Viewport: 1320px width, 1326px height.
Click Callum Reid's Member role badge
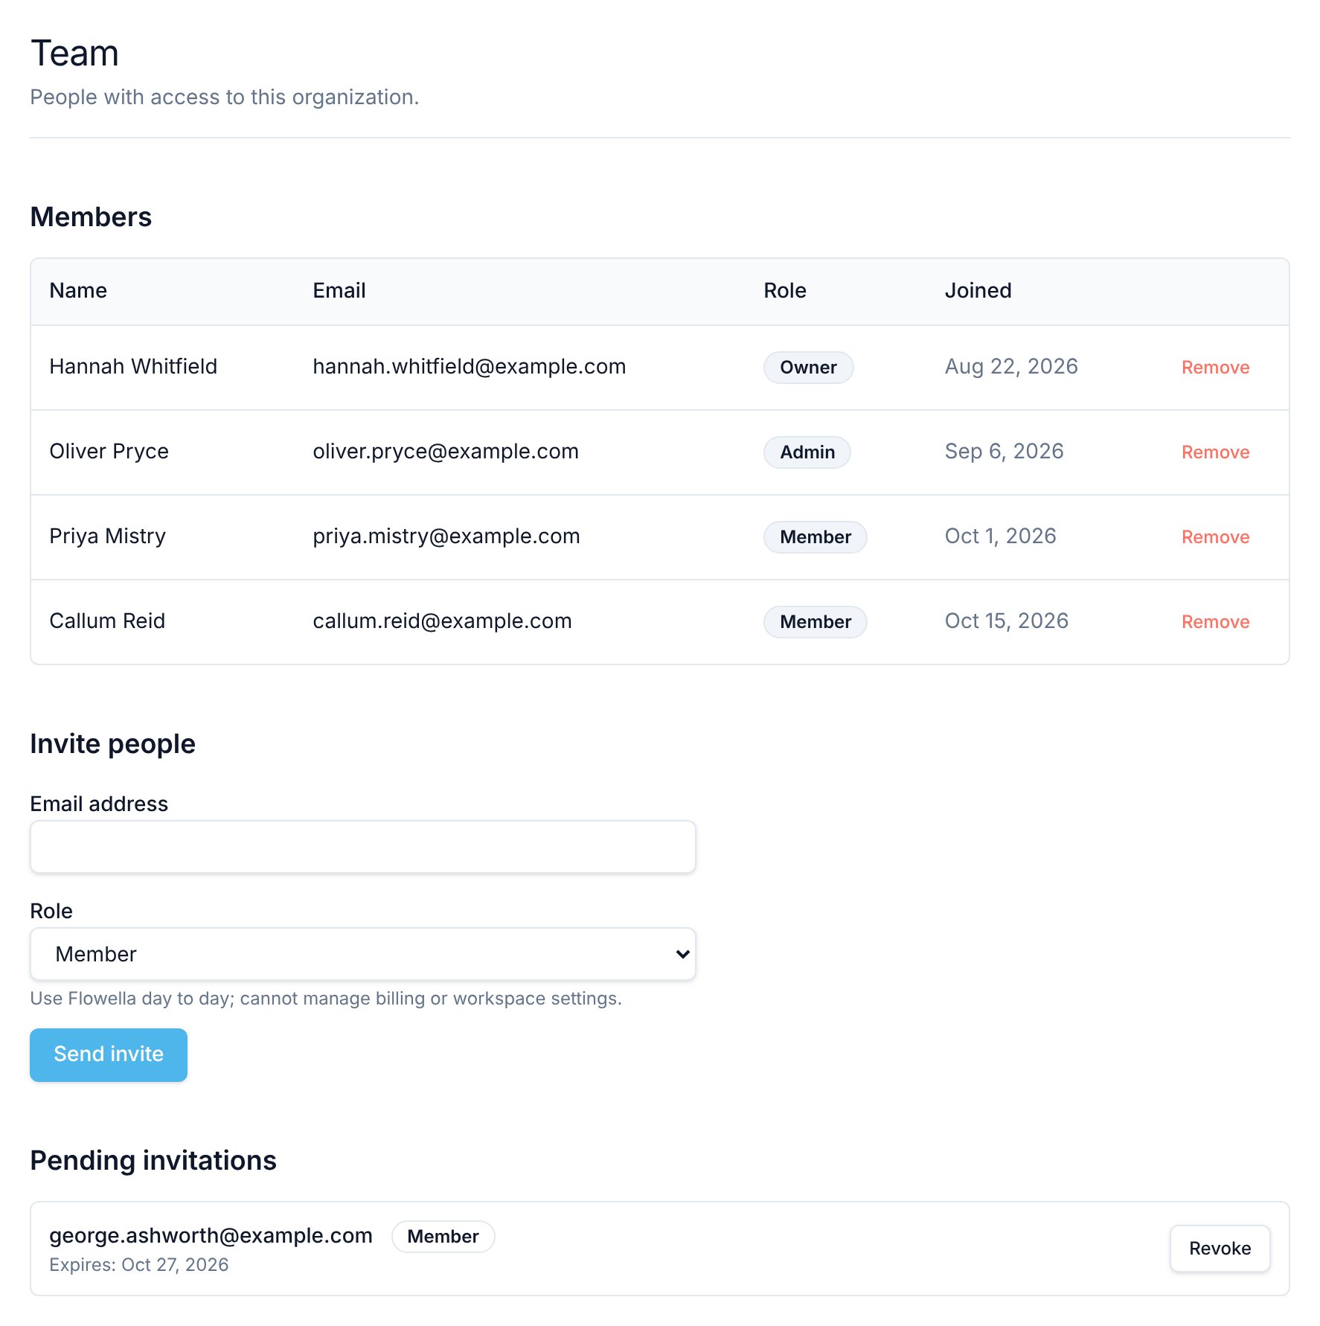tap(816, 622)
